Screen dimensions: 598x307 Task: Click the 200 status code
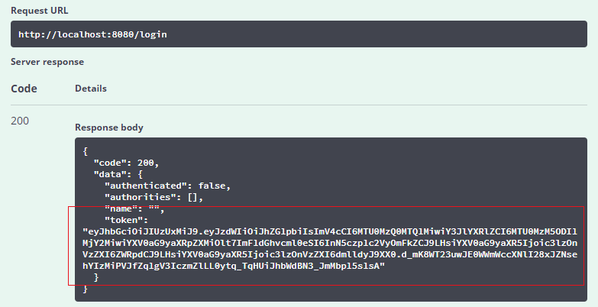(x=20, y=121)
